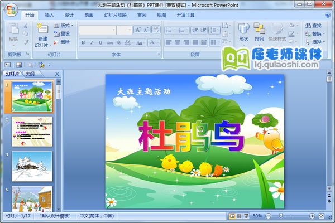Switch to normal view in status bar

click(x=231, y=216)
